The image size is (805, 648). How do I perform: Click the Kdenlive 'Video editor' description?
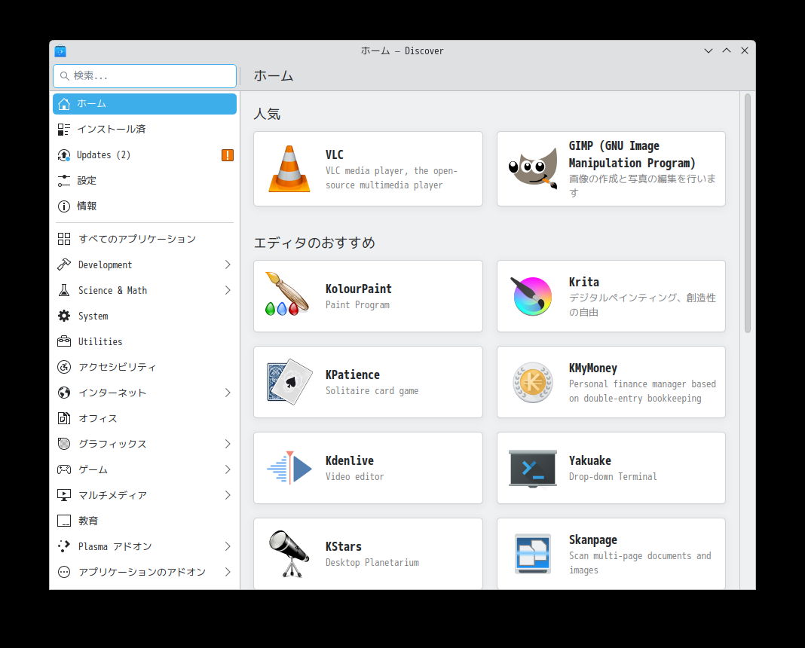coord(355,477)
